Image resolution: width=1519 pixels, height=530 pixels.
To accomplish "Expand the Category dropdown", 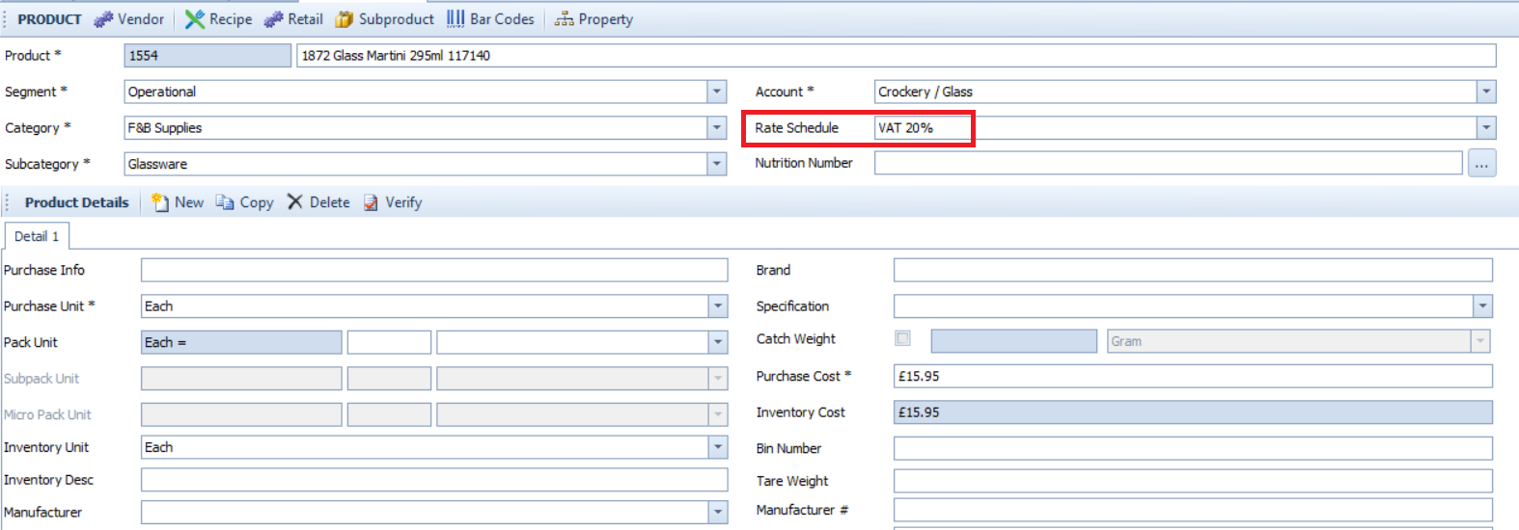I will pyautogui.click(x=717, y=128).
